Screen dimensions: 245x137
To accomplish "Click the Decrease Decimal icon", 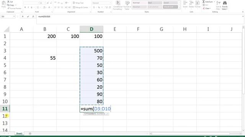I will tap(110, 7).
